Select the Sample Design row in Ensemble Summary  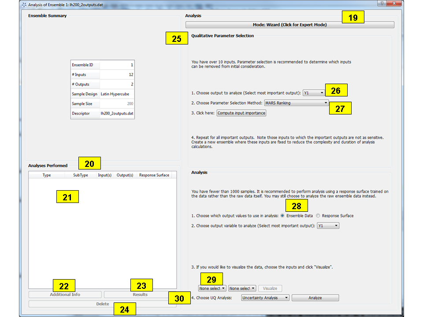pos(102,94)
